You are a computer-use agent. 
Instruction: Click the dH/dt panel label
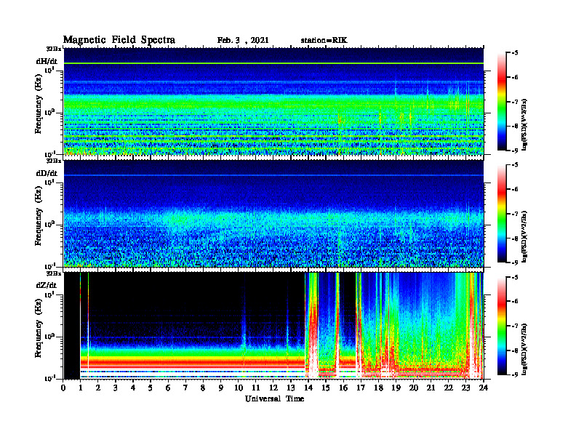[x=47, y=61]
